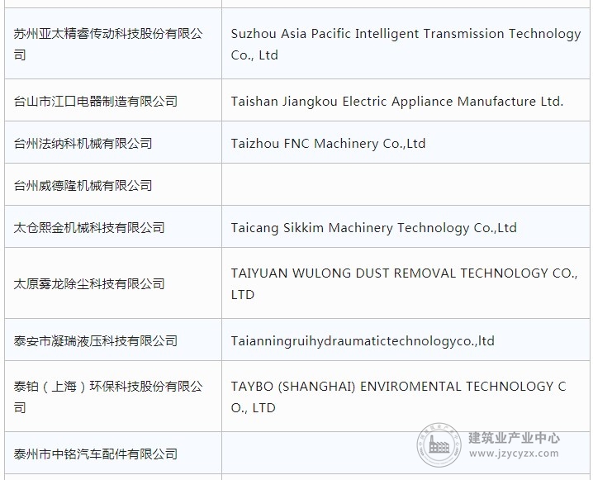Click the 太原雾龙除尘科技有限公司 cell
Image resolution: width=593 pixels, height=480 pixels.
[113, 283]
